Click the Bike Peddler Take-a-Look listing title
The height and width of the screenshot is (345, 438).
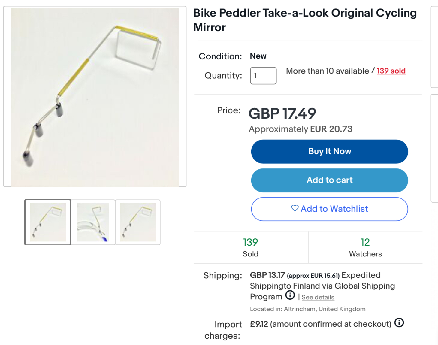click(x=305, y=20)
